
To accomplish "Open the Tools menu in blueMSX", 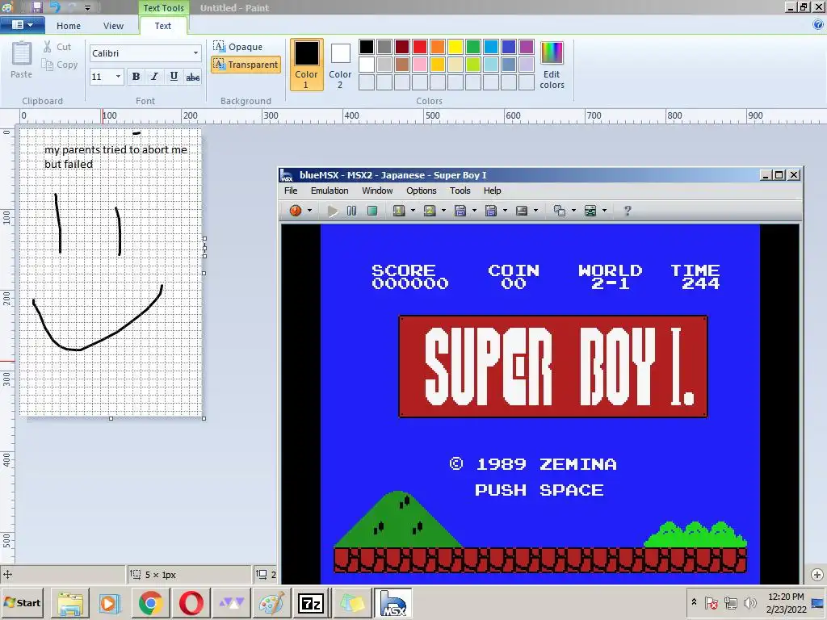I will point(460,191).
